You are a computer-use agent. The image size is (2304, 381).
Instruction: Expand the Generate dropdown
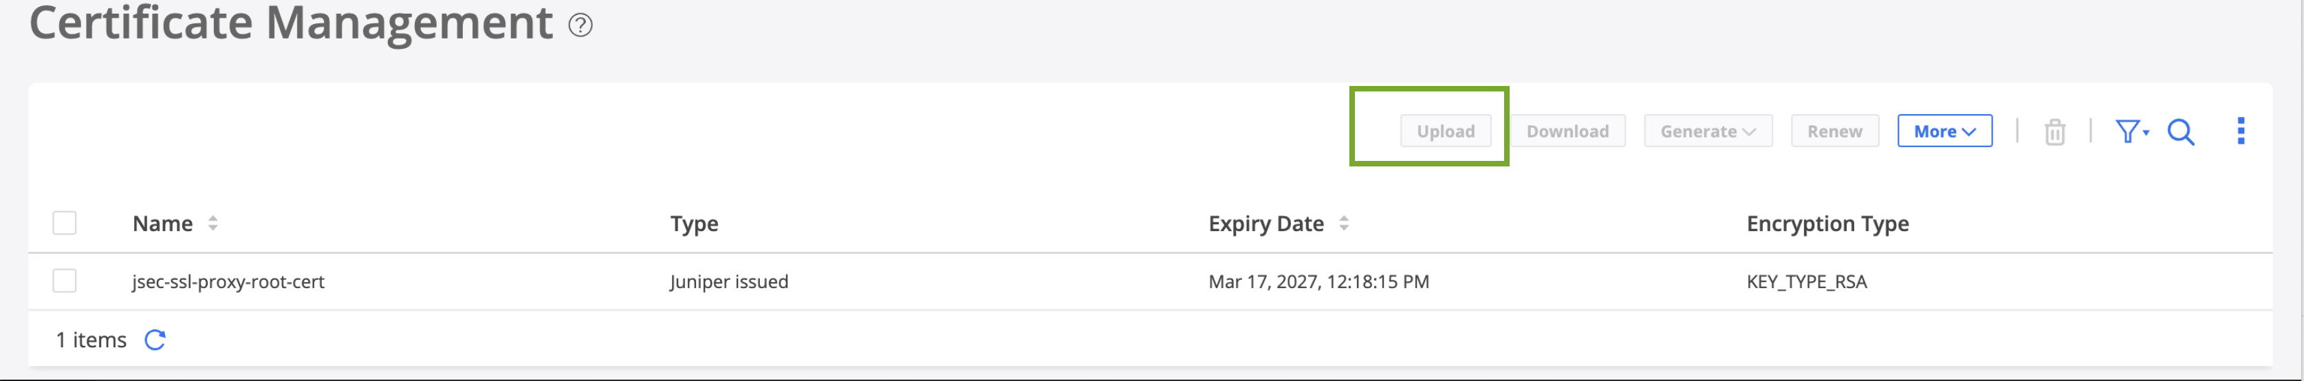1708,131
